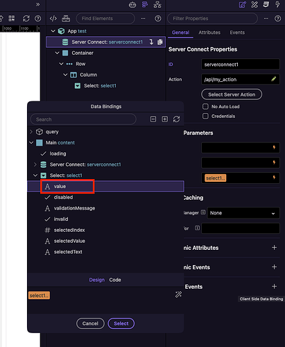285x347 pixels.
Task: Add a Dynamic Attributes entry
Action: click(274, 248)
